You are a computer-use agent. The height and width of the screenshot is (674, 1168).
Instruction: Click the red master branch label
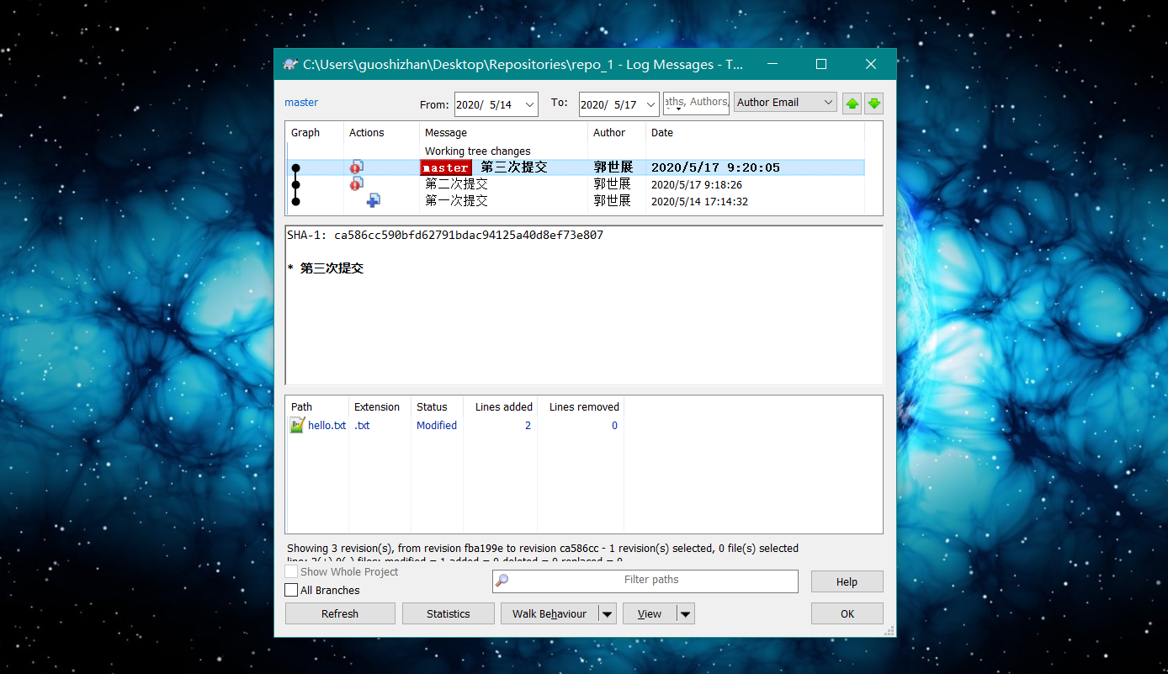coord(445,168)
